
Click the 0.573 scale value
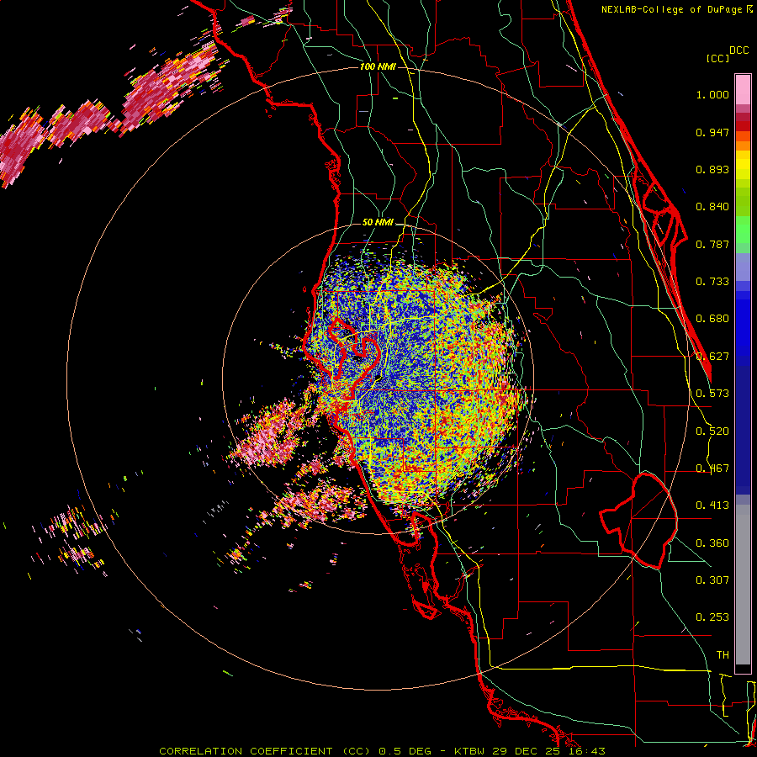click(x=712, y=394)
